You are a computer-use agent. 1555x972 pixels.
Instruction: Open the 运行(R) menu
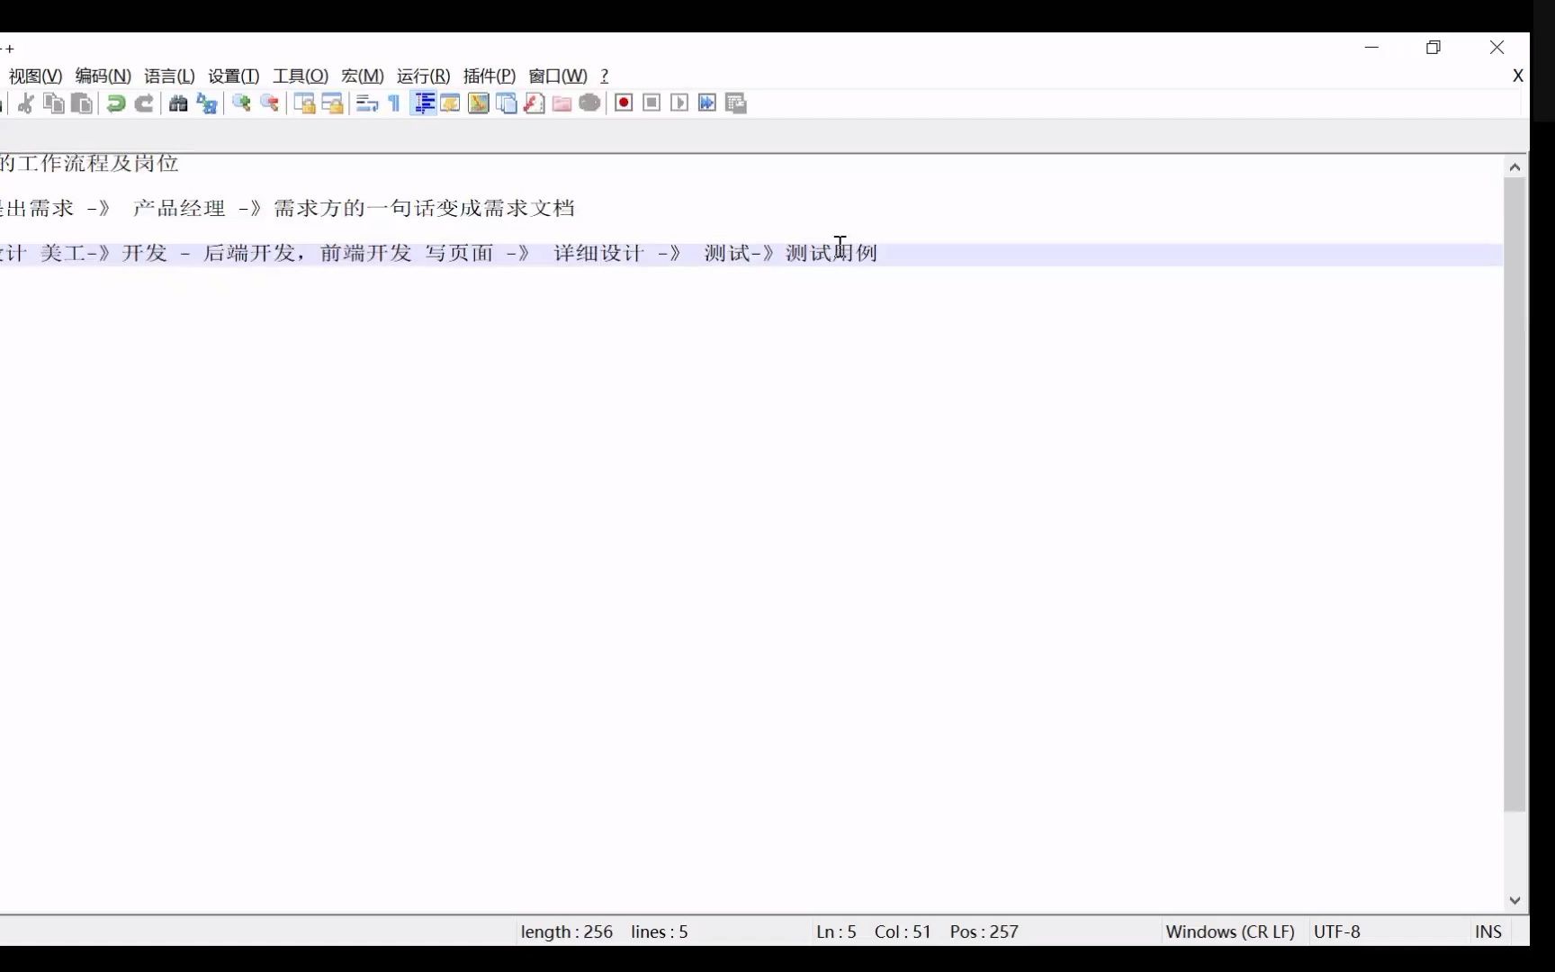point(423,76)
